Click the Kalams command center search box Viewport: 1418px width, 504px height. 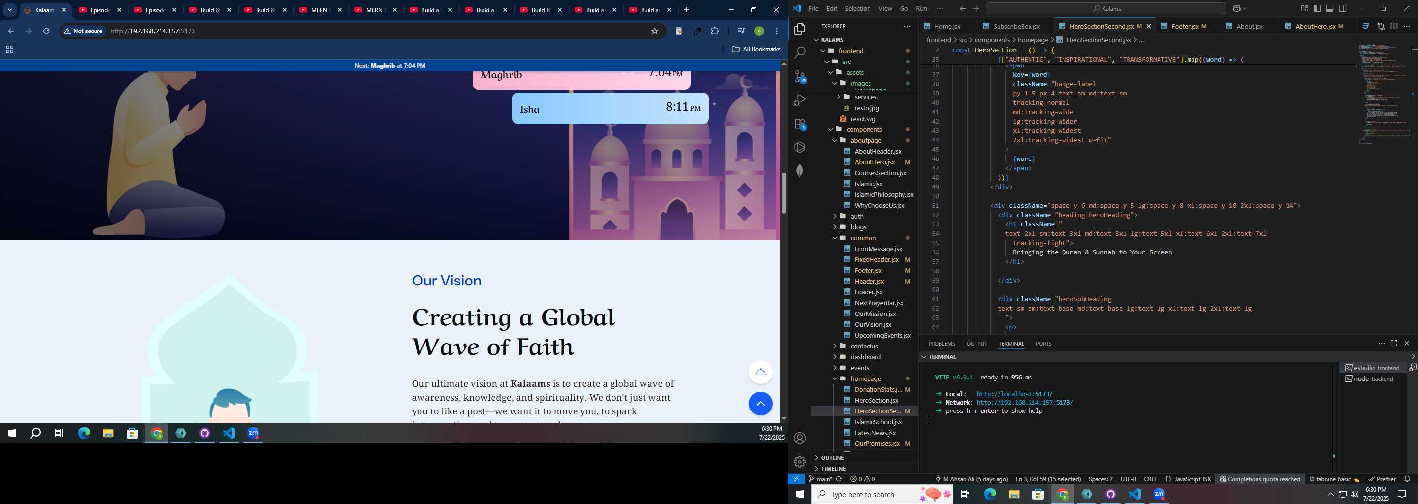pos(1105,9)
